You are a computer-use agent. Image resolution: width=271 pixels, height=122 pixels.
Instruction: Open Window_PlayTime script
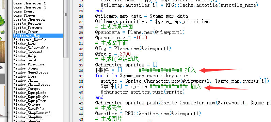(x=29, y=64)
